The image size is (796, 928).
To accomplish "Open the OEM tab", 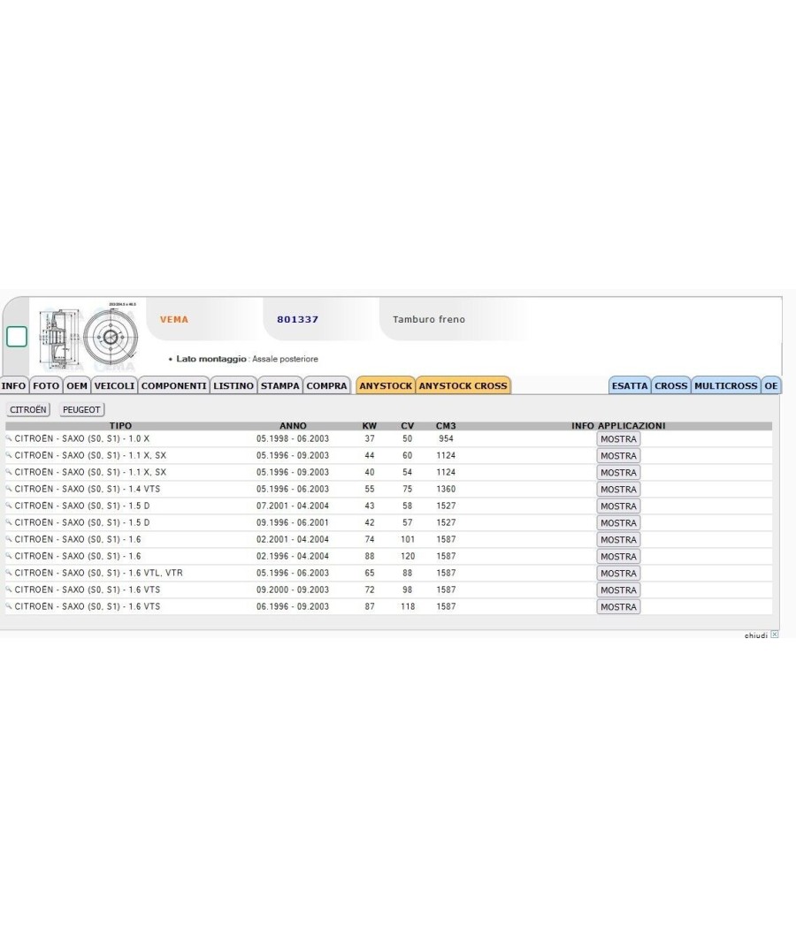I will tap(76, 386).
